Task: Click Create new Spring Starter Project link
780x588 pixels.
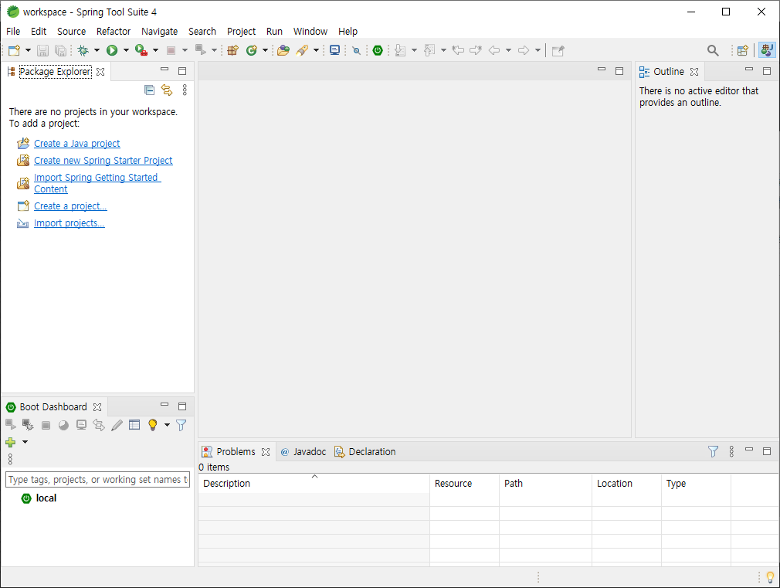Action: 103,160
